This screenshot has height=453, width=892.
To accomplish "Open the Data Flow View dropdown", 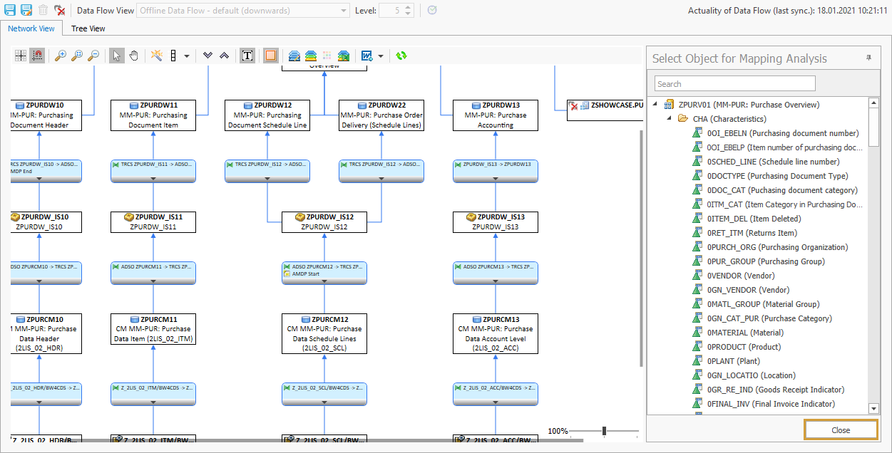I will click(344, 11).
